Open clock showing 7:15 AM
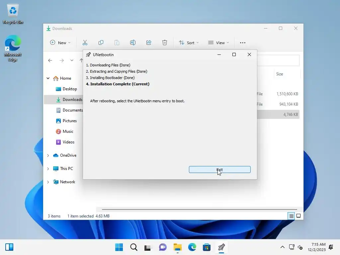Viewport: 340px width, 255px height. (316, 247)
